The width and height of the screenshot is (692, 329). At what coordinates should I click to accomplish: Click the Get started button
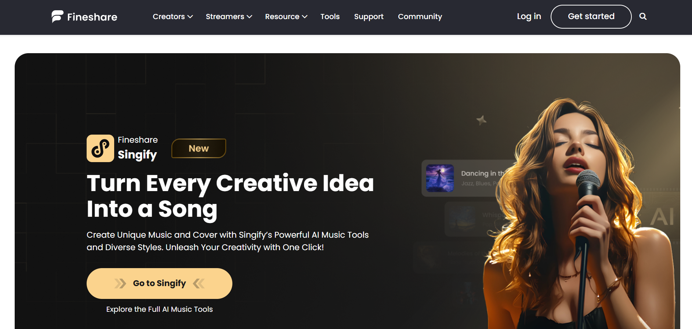[591, 17]
